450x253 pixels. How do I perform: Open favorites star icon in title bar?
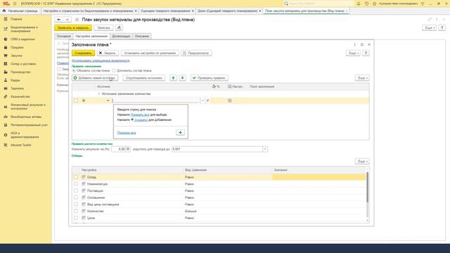click(375, 4)
